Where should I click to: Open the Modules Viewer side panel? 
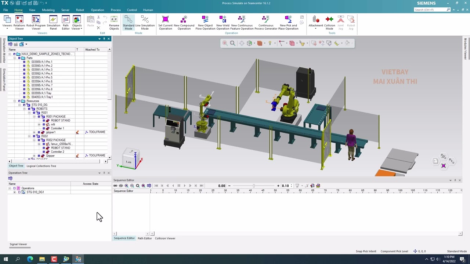point(465,48)
